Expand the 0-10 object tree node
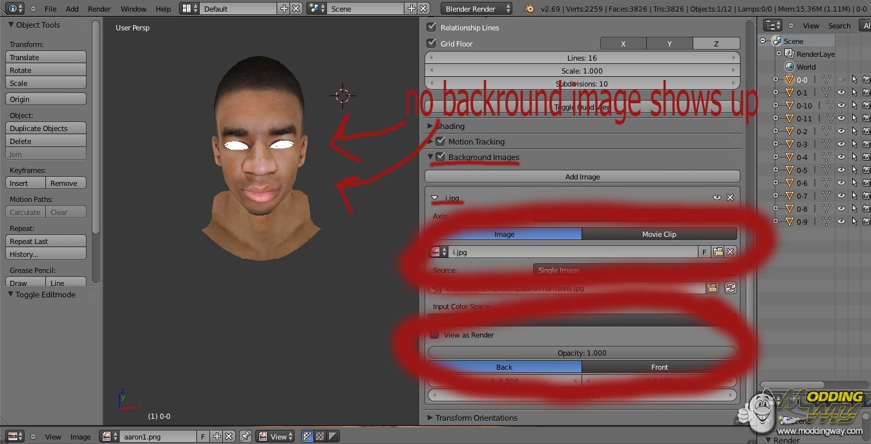871x444 pixels. [x=776, y=106]
